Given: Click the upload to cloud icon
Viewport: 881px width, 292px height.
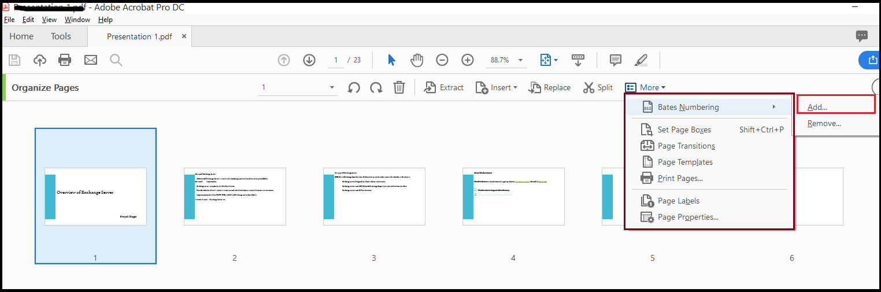Looking at the screenshot, I should tap(40, 60).
